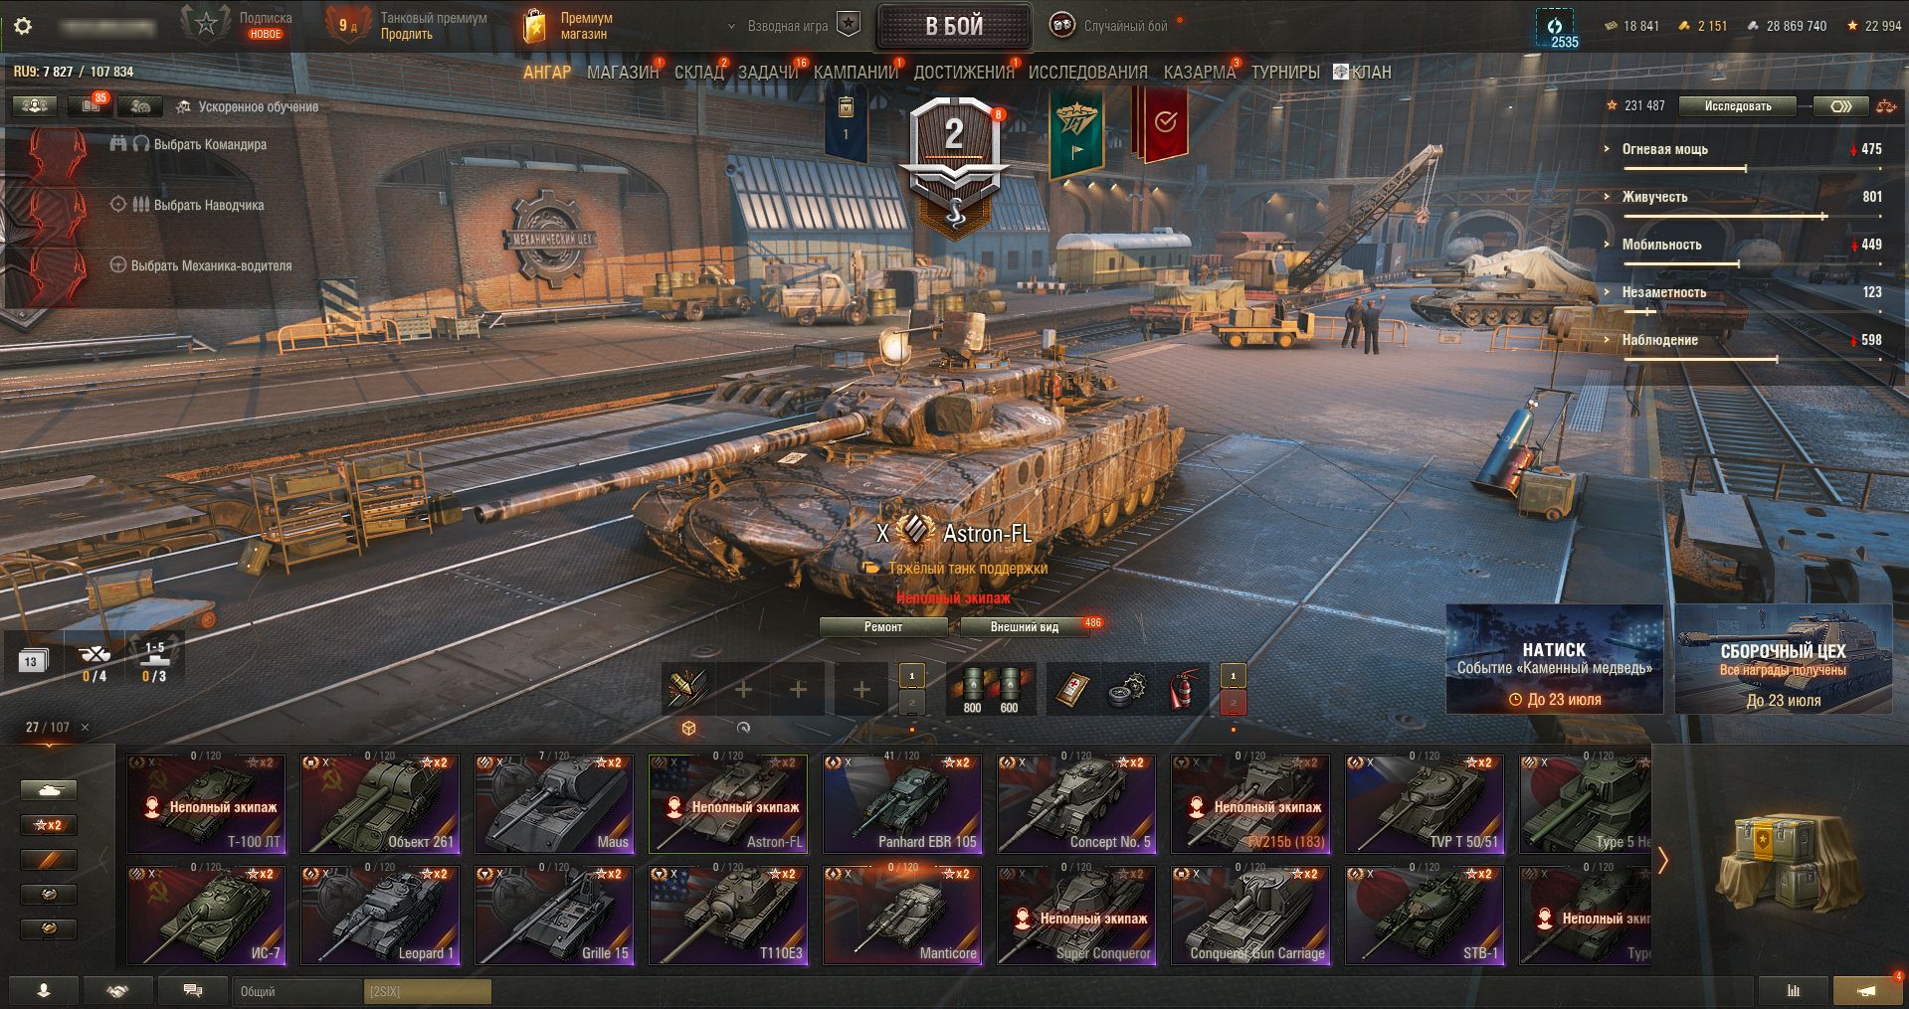Open the settings gear menu

pos(22,26)
